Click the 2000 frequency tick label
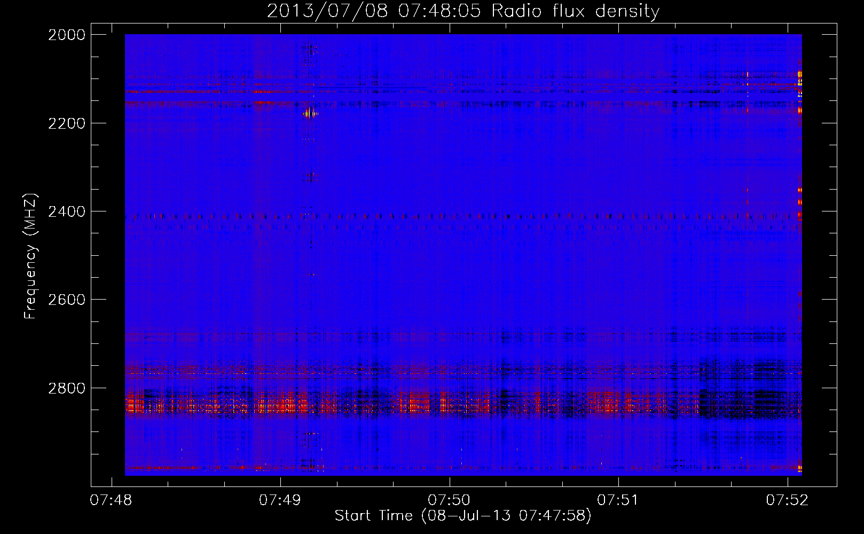The height and width of the screenshot is (534, 864). click(x=67, y=35)
